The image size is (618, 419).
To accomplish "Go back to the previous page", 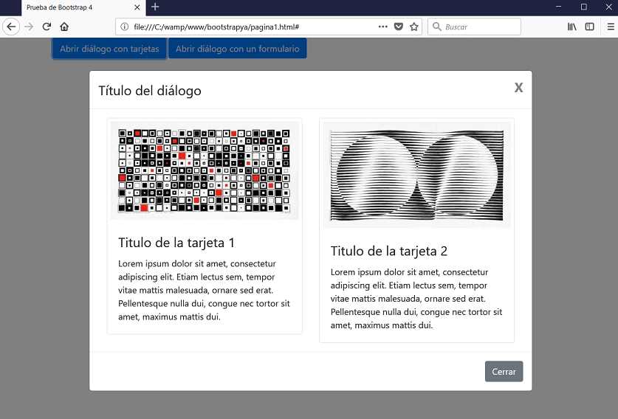I will click(x=11, y=27).
